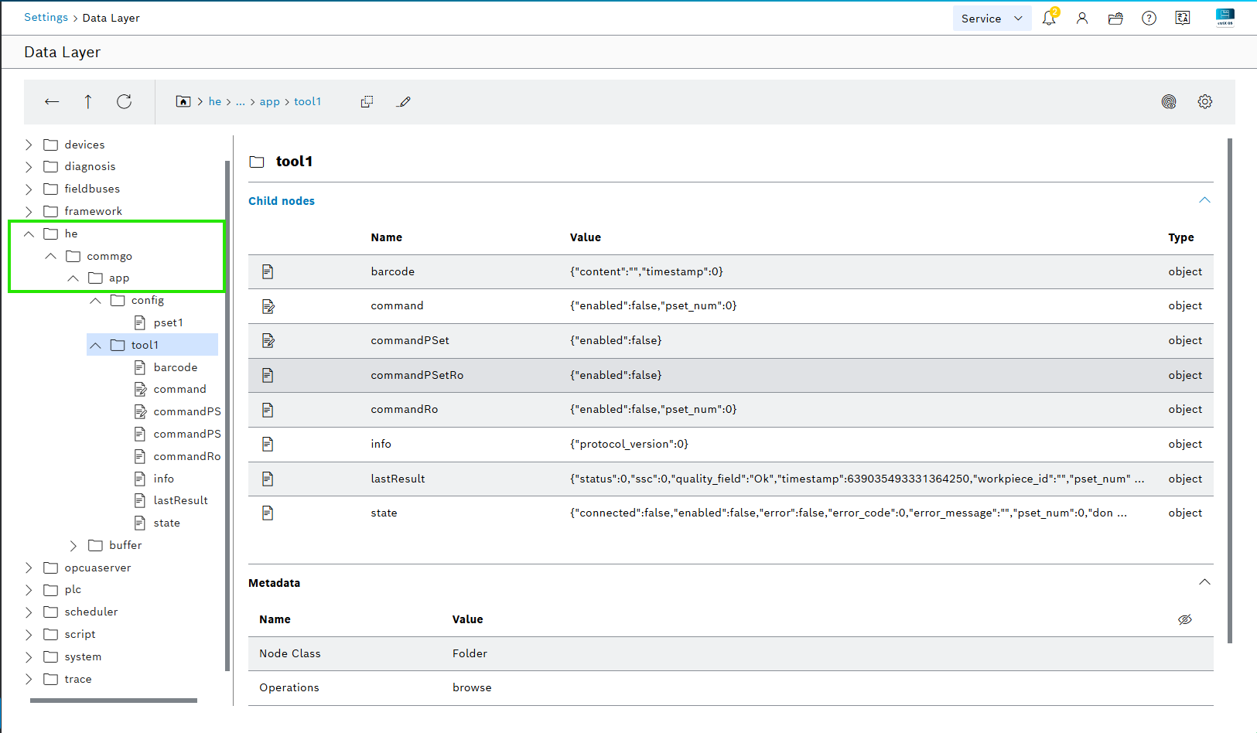The image size is (1257, 733).
Task: Expand the devices folder
Action: pyautogui.click(x=29, y=145)
